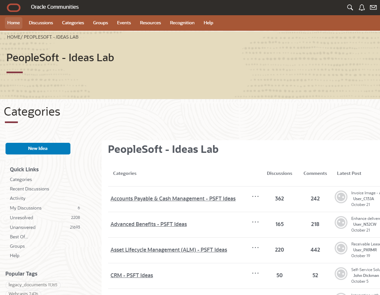380x295 pixels.
Task: Expand options for Accounts Payable & Cash Management
Action: pos(255,196)
